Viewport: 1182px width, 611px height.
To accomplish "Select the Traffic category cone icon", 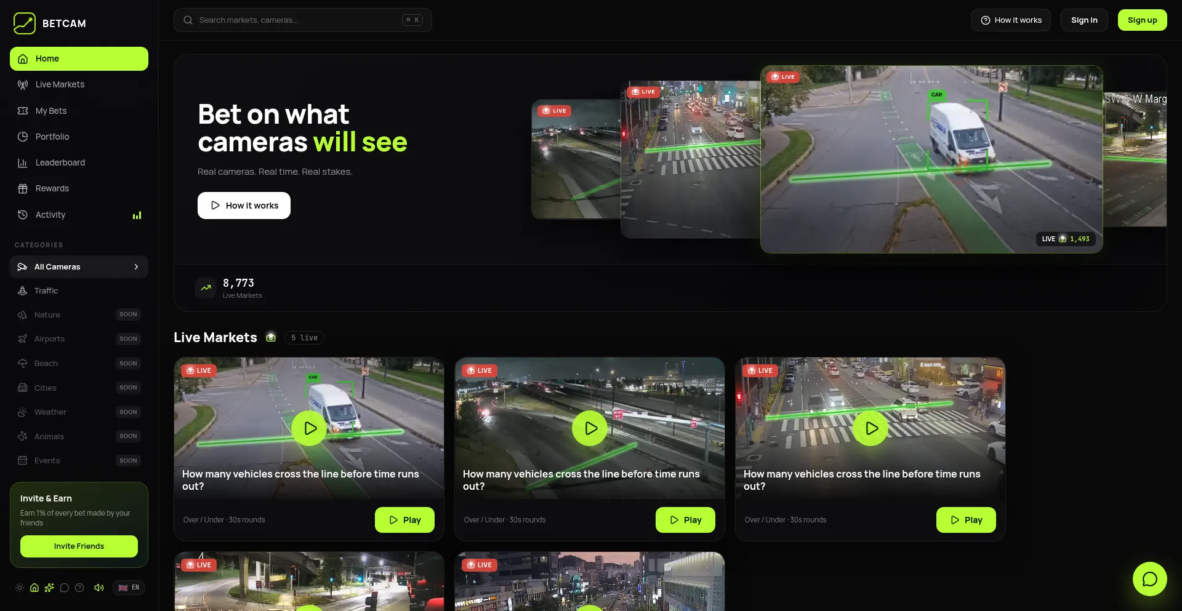I will (x=22, y=290).
